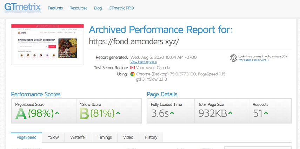
Task: Select the PageSpeed tab
Action: 26,137
